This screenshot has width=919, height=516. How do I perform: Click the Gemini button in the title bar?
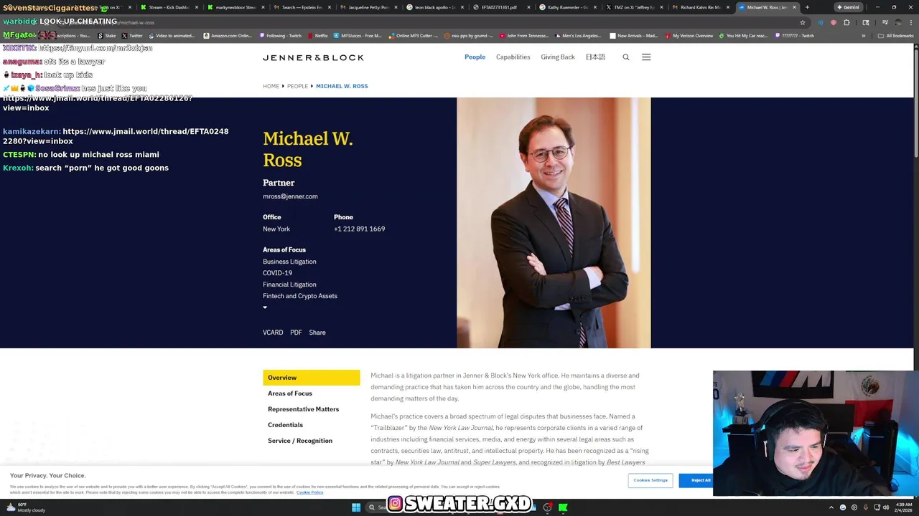tap(848, 7)
